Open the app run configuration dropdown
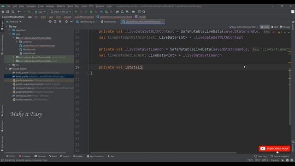295x166 pixels. click(x=40, y=12)
